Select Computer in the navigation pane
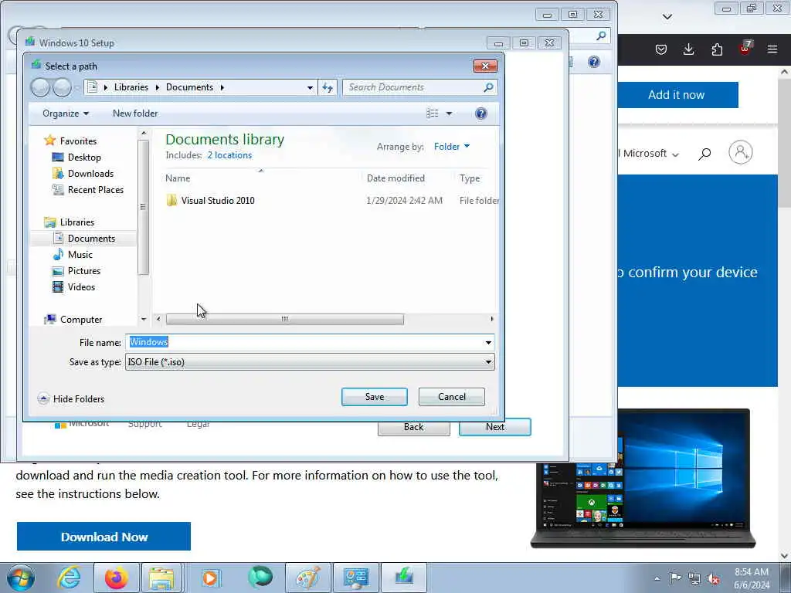This screenshot has height=593, width=791. click(73, 320)
